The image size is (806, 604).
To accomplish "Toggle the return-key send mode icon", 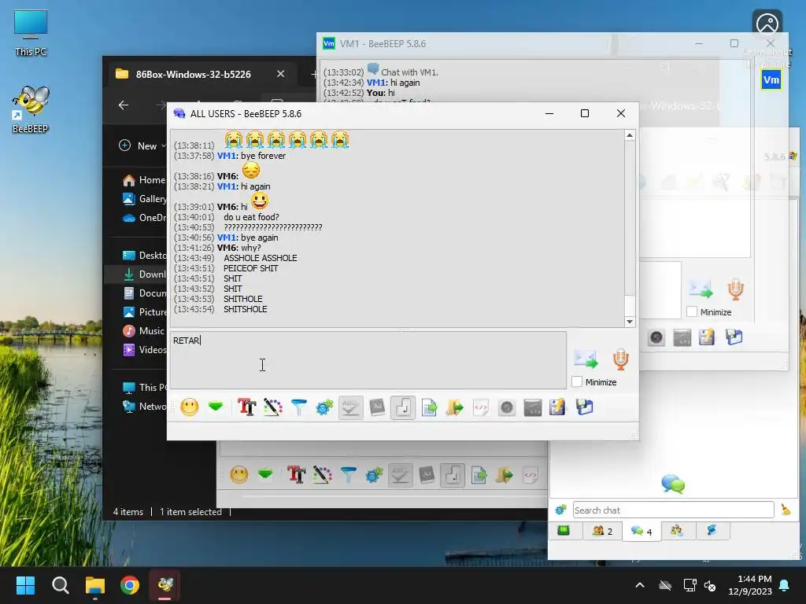I will click(x=403, y=408).
